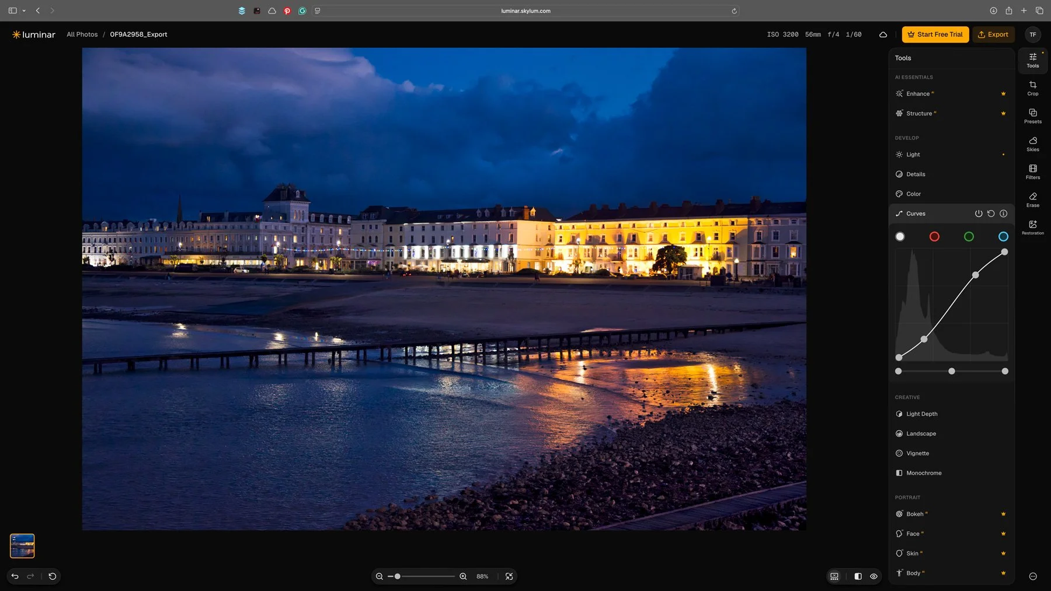Redo the last edit
Image resolution: width=1051 pixels, height=591 pixels.
tap(30, 576)
